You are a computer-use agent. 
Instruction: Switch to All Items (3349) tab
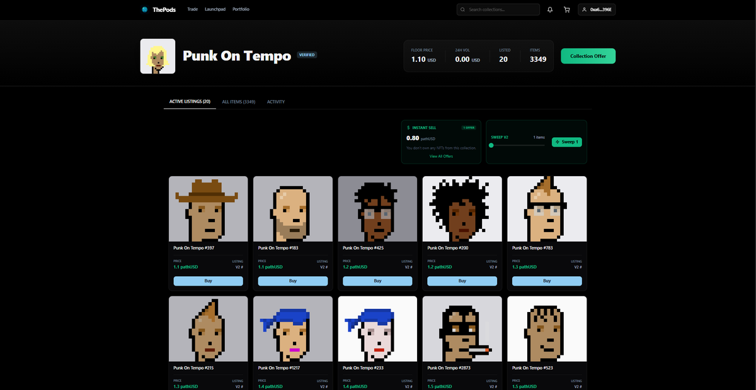[238, 101]
